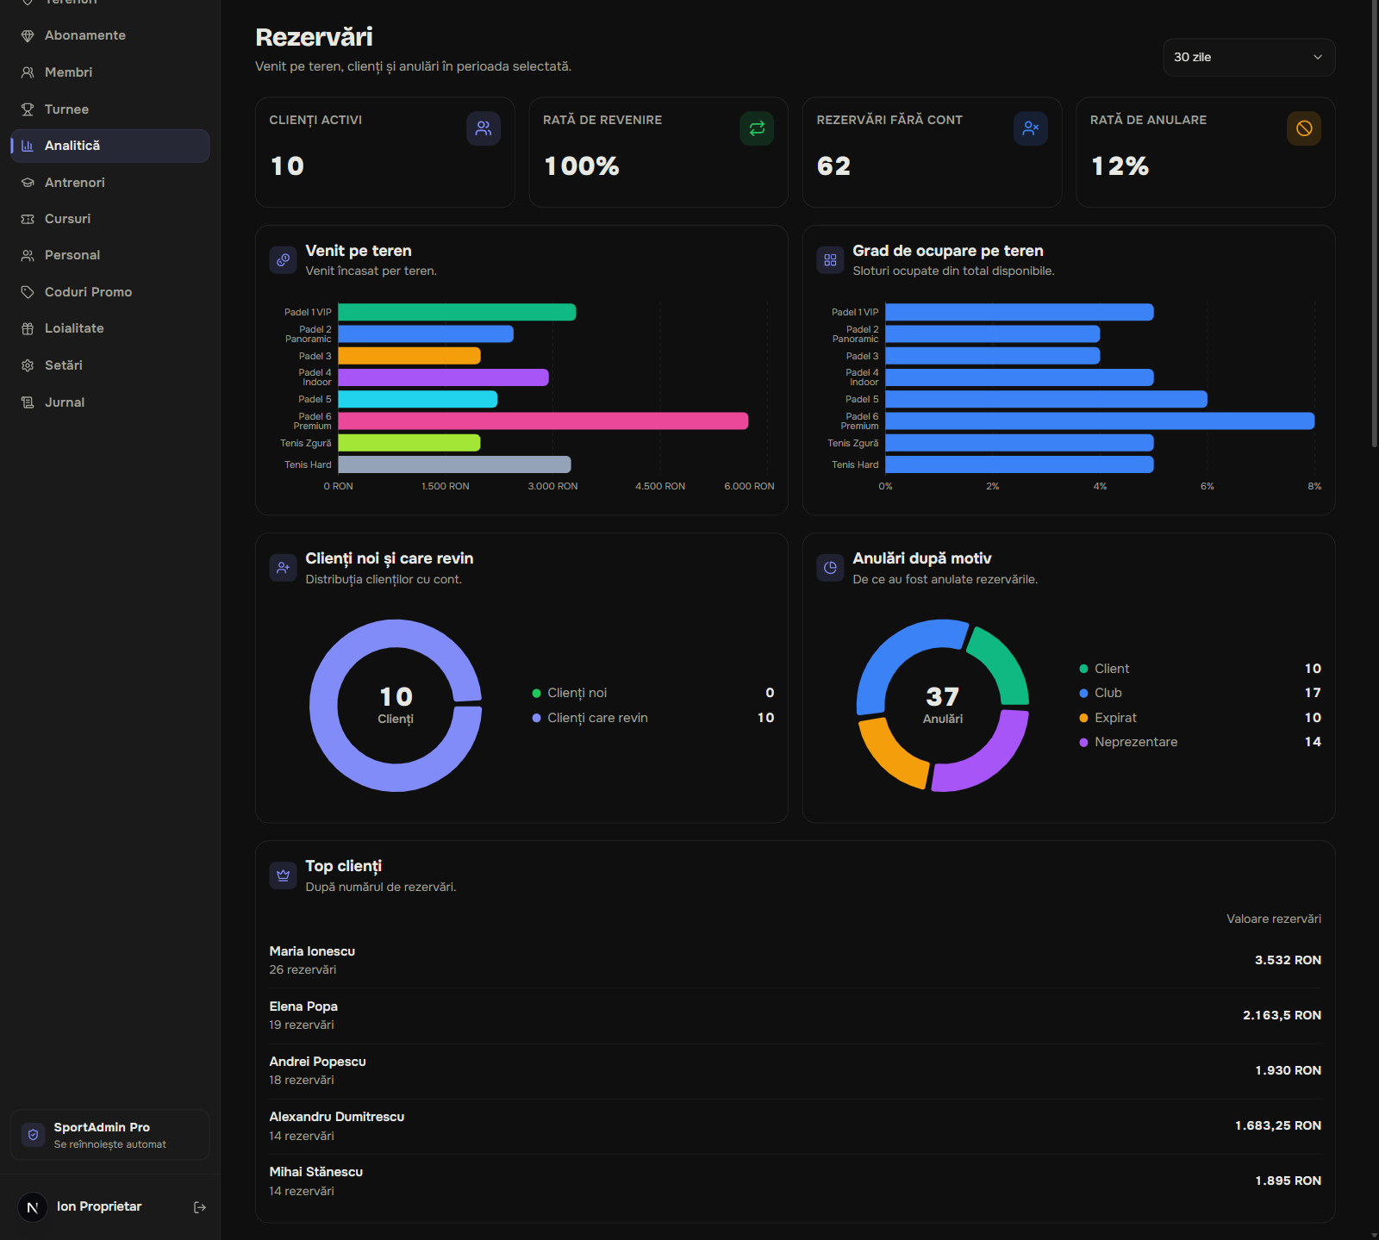Click the Clienți activi users icon
This screenshot has height=1240, width=1379.
click(x=484, y=128)
